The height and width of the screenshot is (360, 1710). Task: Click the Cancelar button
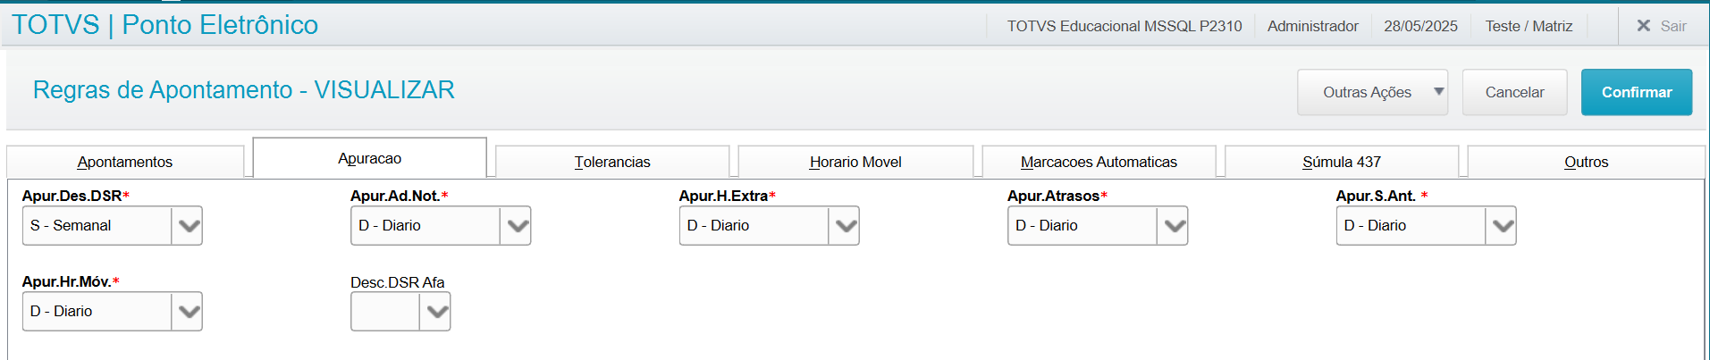click(x=1514, y=92)
